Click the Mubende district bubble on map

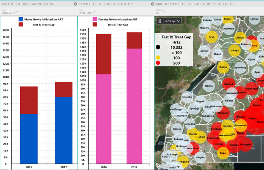223,113
